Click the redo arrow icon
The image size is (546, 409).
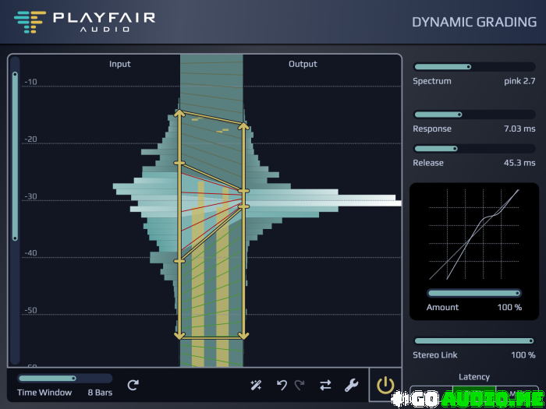click(300, 385)
